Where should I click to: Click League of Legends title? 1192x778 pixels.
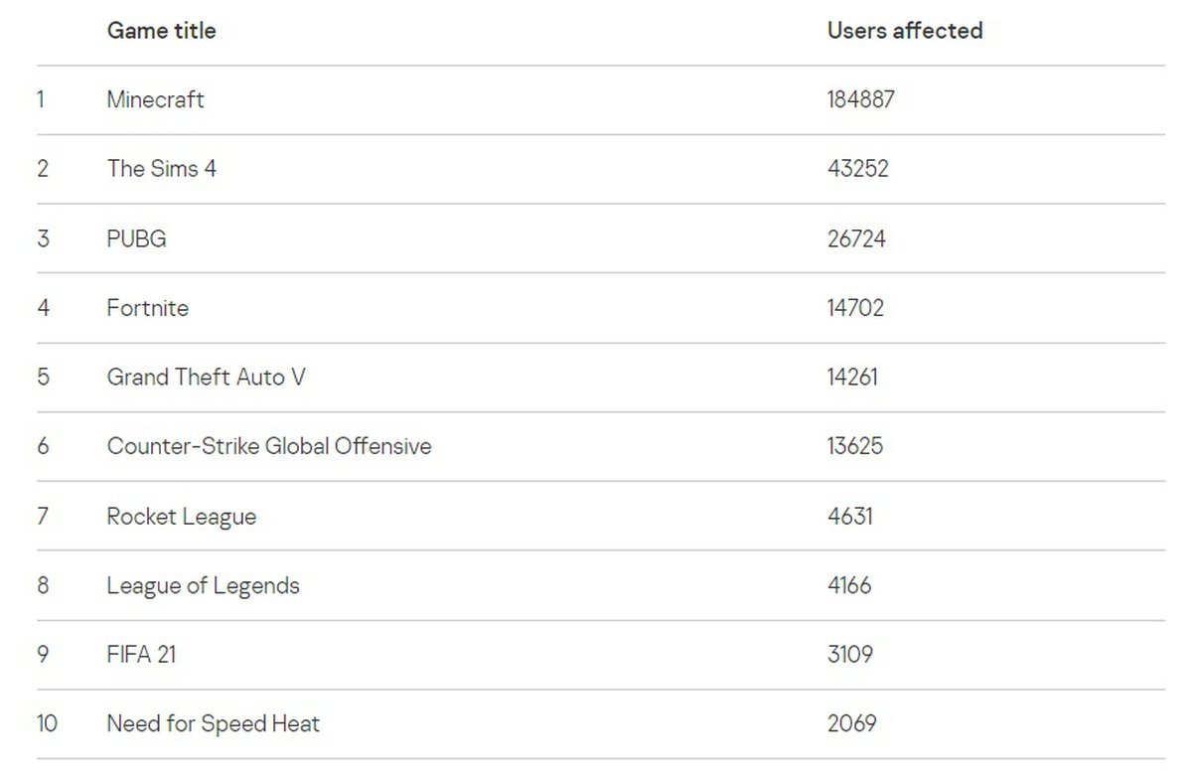204,585
